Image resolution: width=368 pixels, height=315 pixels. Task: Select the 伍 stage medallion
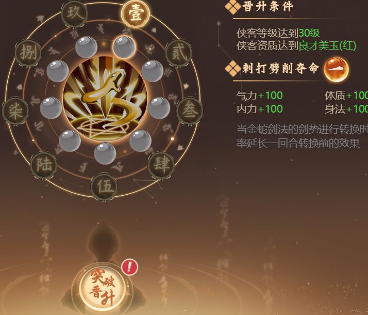[104, 186]
